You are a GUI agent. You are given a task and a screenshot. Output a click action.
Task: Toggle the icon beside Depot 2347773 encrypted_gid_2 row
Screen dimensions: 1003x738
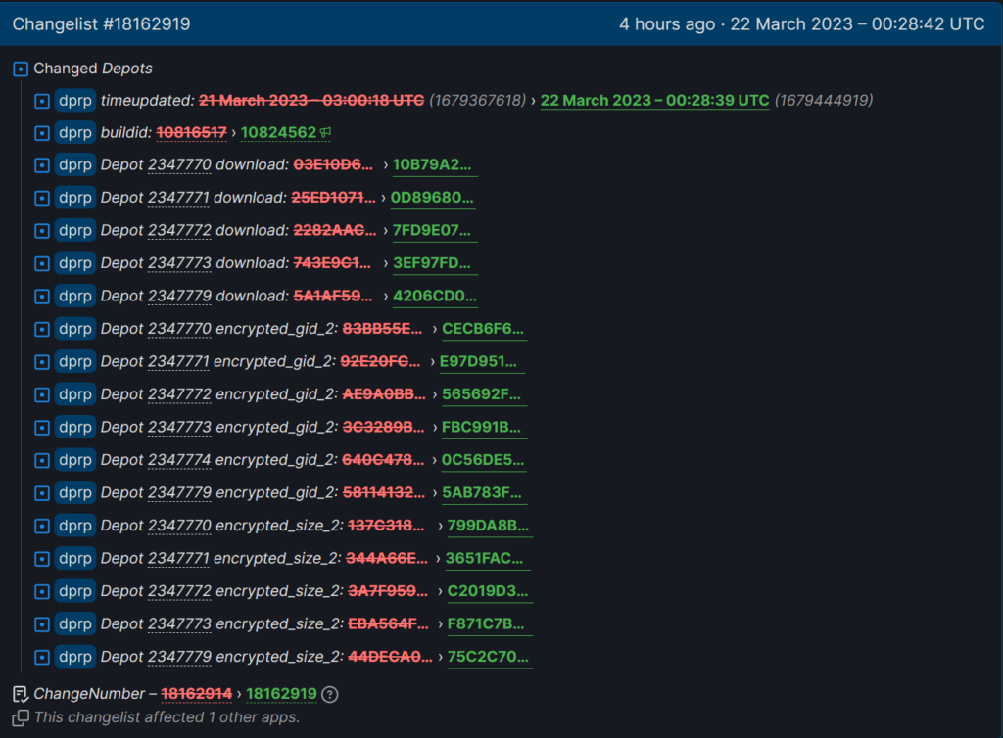(41, 427)
